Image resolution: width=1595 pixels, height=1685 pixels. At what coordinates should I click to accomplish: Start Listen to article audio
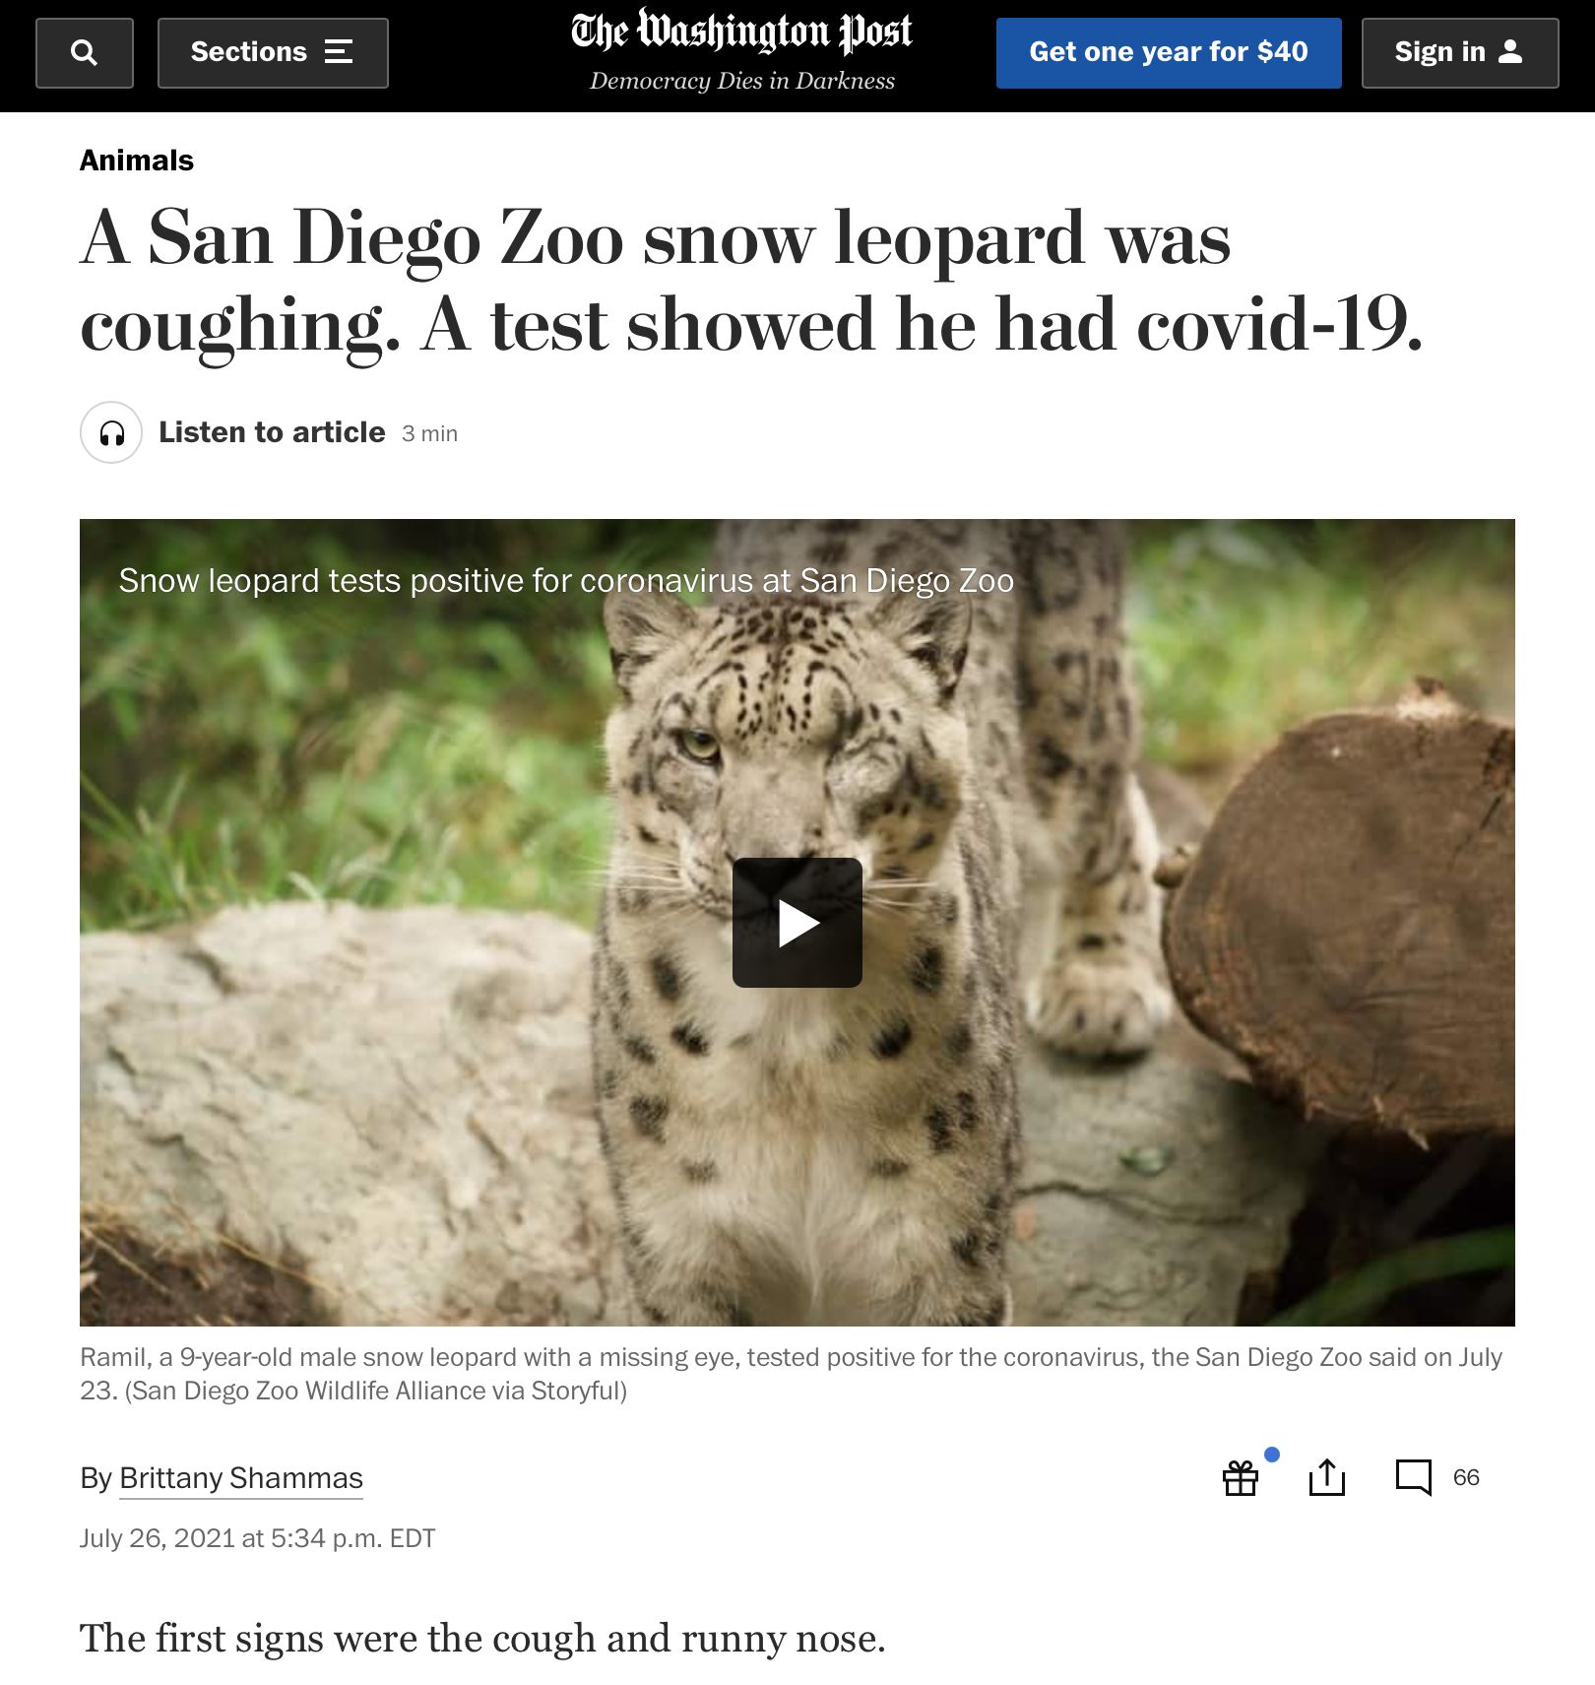coord(272,432)
